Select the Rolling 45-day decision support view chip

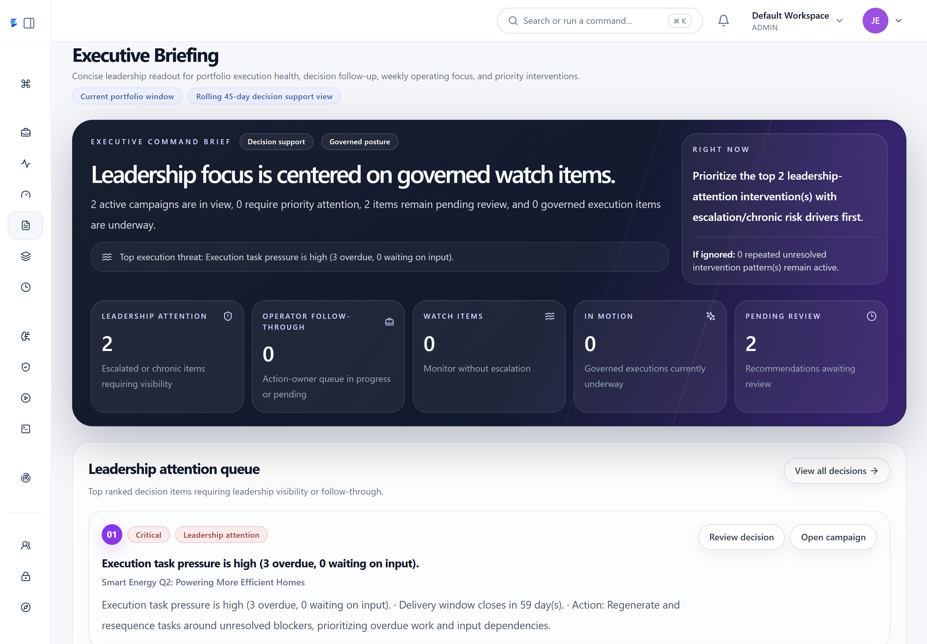point(264,96)
